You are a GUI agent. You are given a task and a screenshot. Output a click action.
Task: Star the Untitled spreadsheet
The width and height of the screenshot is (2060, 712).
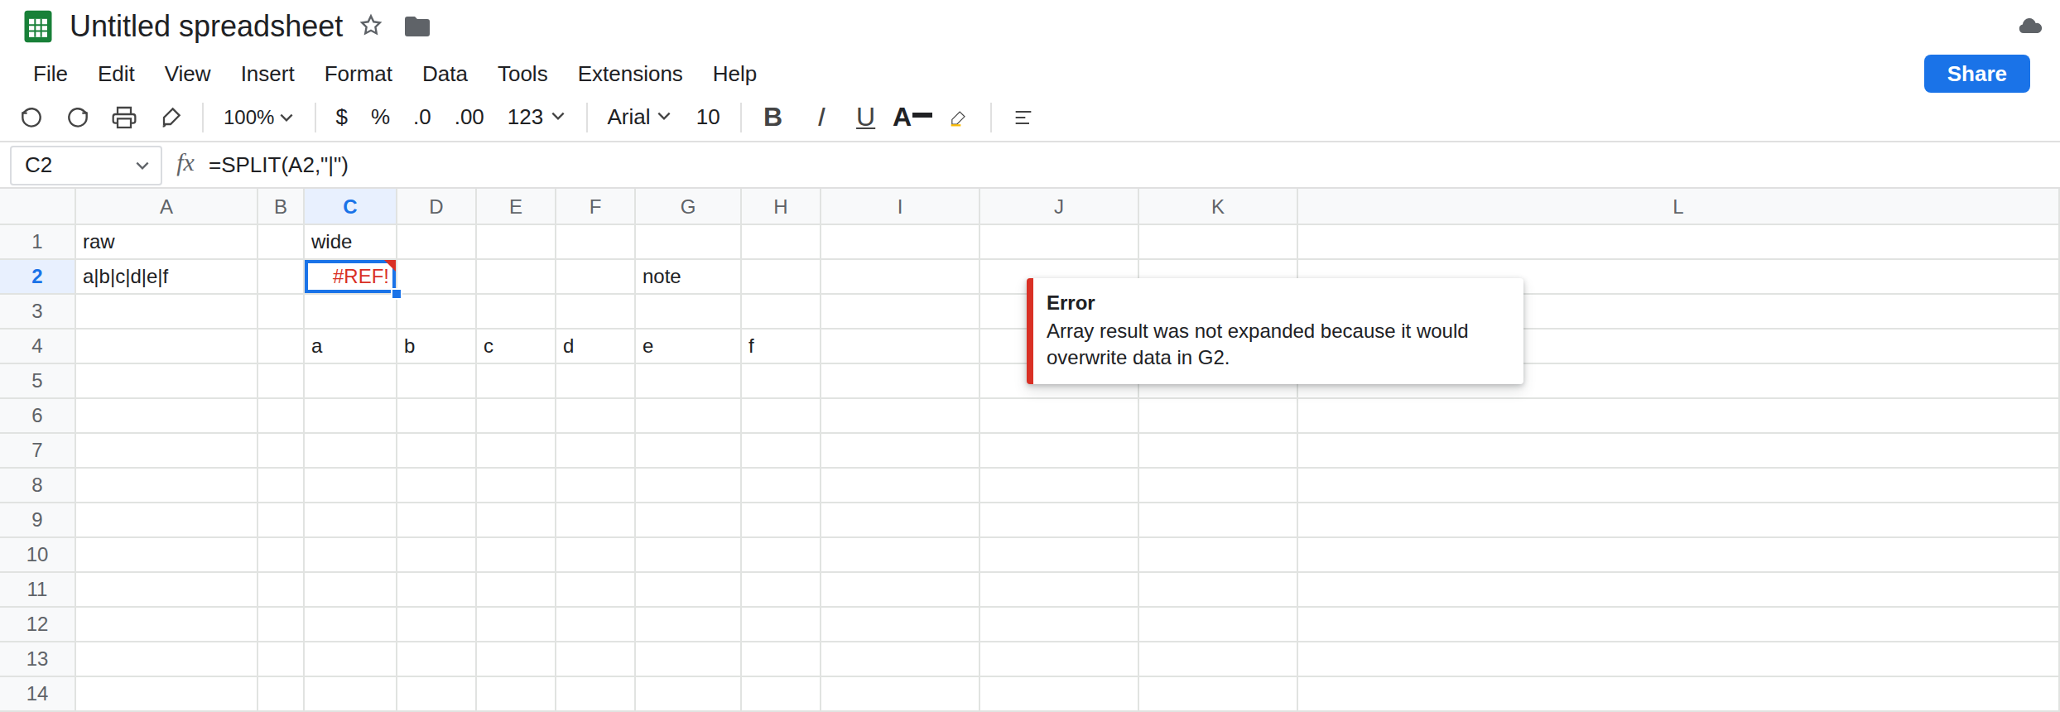[371, 26]
